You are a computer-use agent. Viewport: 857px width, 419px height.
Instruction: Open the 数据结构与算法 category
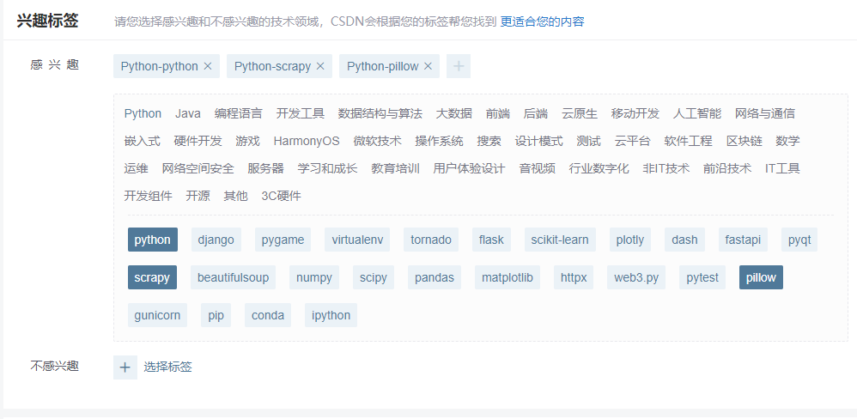coord(380,113)
